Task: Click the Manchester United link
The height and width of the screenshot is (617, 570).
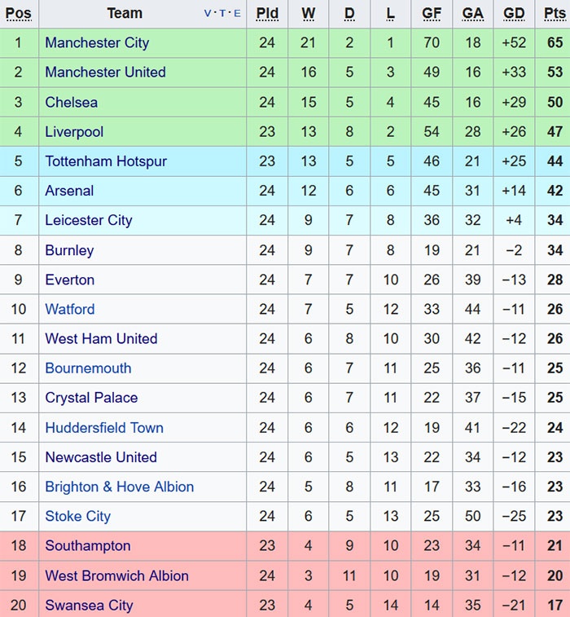Action: 105,72
